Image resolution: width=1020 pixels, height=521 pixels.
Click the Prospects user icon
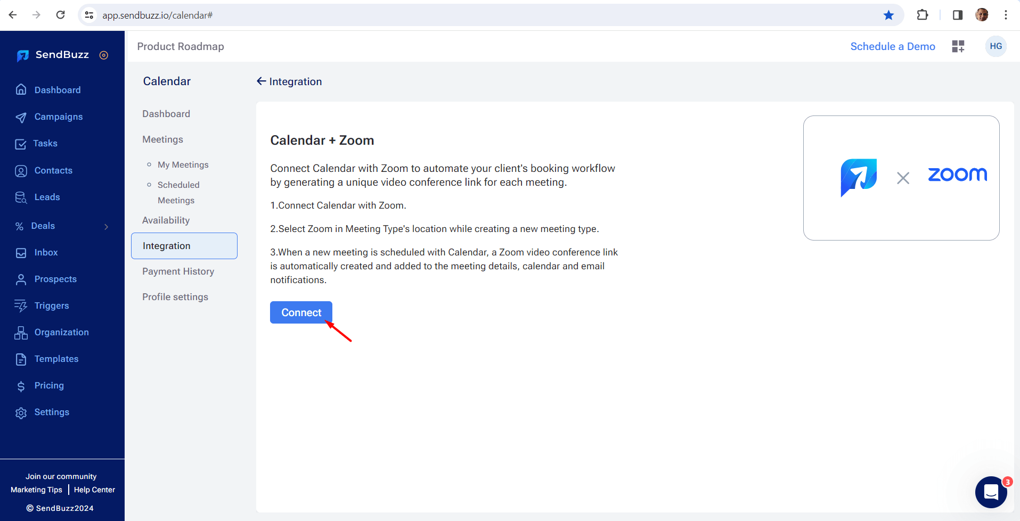click(21, 279)
